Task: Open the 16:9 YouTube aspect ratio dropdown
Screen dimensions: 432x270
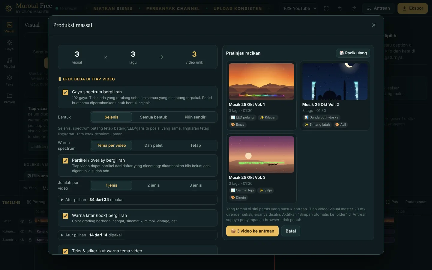Action: [x=300, y=8]
